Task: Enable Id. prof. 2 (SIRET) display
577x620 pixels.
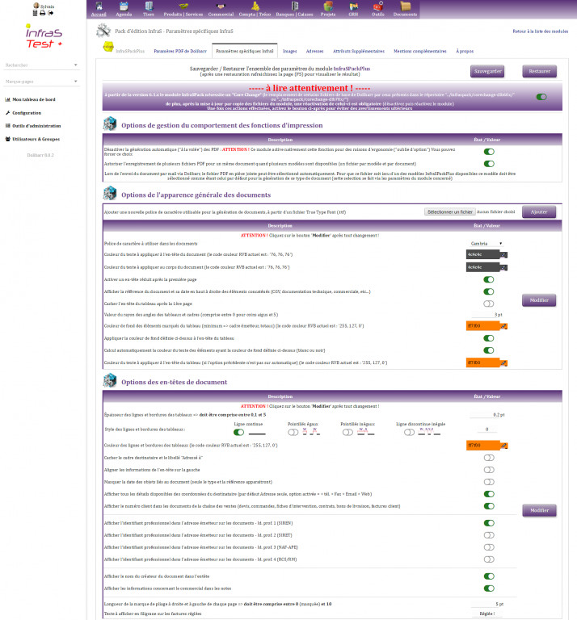Action: point(489,535)
